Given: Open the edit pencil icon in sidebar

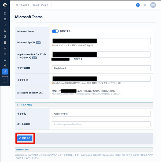Looking at the screenshot, I should click(5, 25).
